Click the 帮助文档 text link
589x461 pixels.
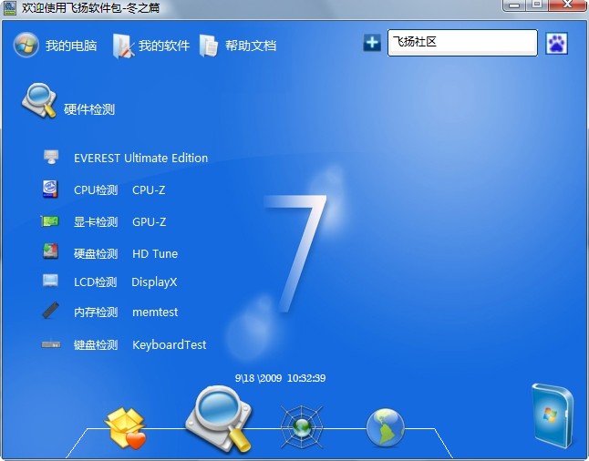click(251, 46)
